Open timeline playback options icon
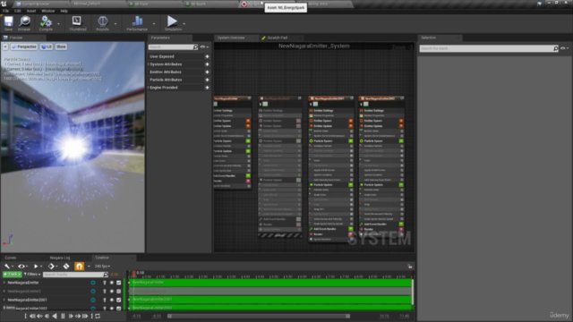 (37, 267)
